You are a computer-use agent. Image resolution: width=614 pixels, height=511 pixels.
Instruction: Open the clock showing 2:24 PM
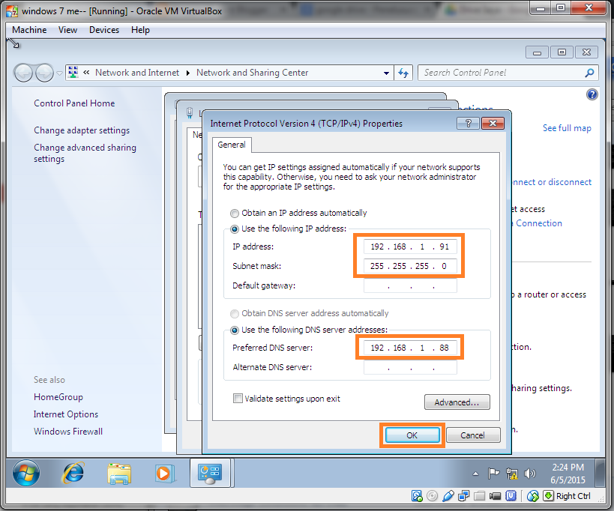568,474
